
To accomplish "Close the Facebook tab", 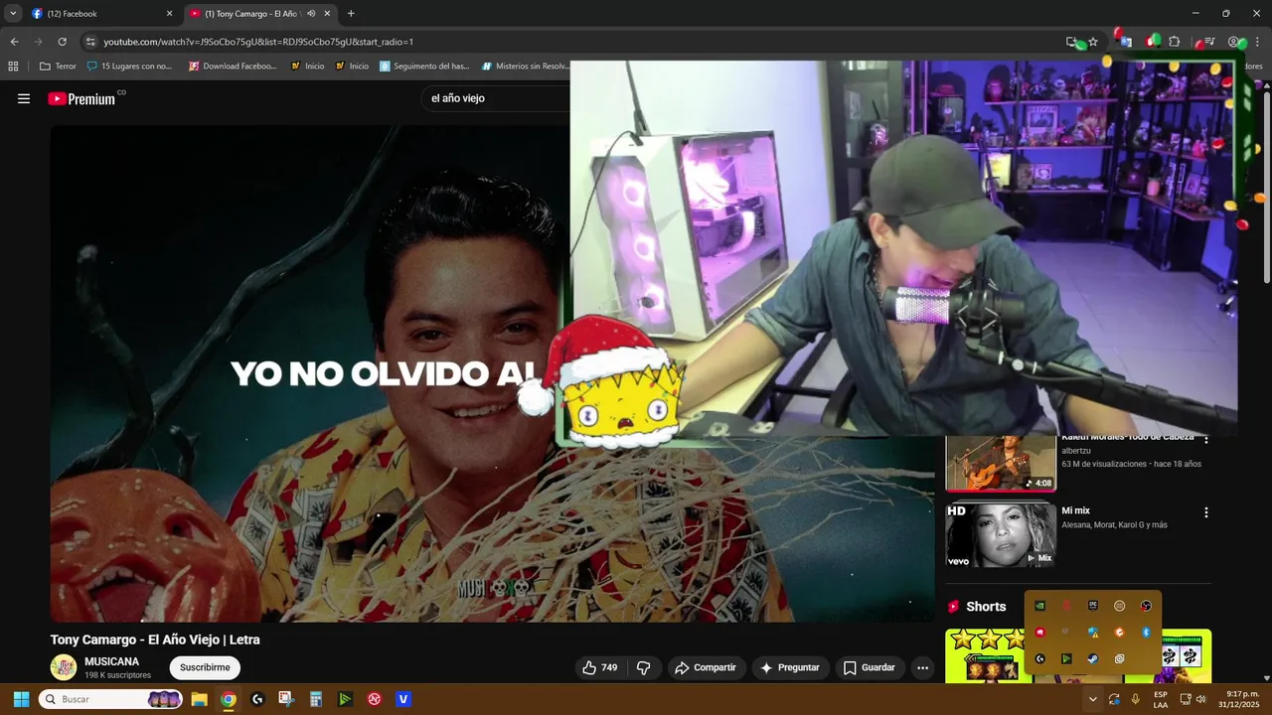I will pyautogui.click(x=169, y=14).
